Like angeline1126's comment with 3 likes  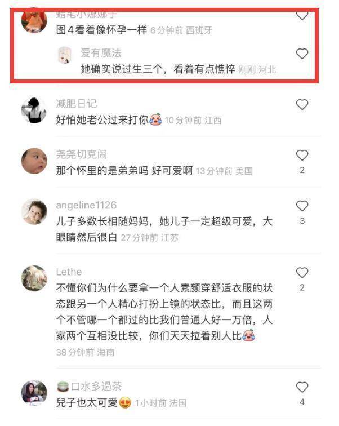coord(302,206)
